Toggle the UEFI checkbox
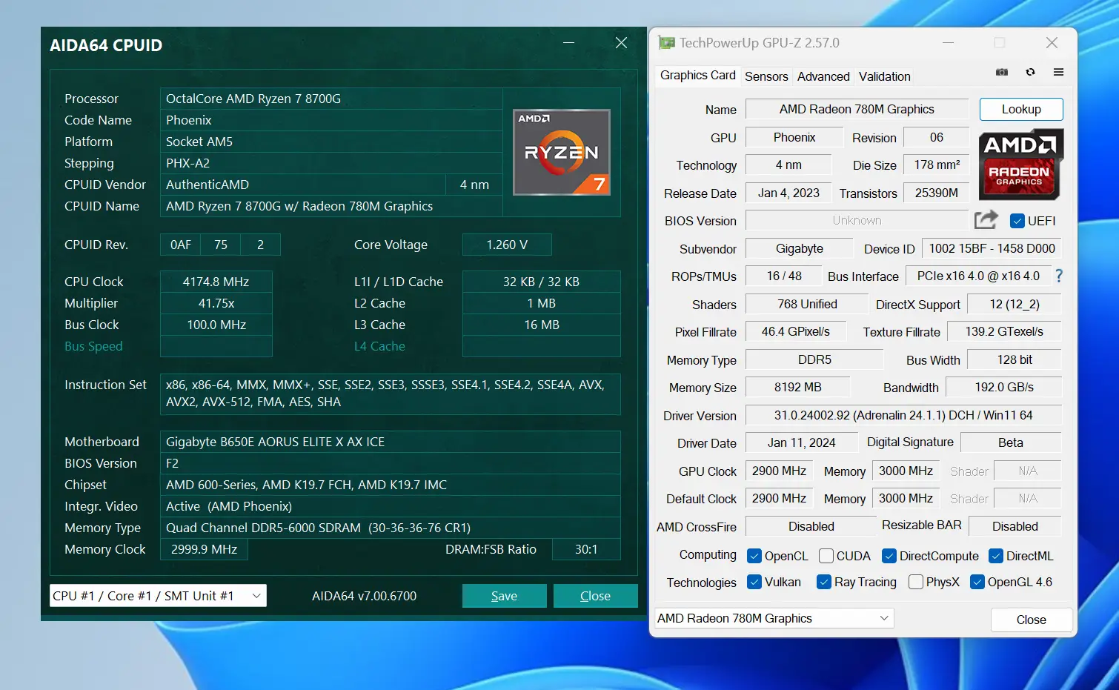 [1017, 221]
